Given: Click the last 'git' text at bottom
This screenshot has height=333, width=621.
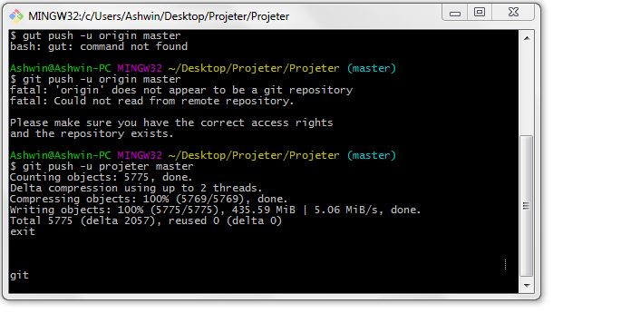Looking at the screenshot, I should 19,276.
